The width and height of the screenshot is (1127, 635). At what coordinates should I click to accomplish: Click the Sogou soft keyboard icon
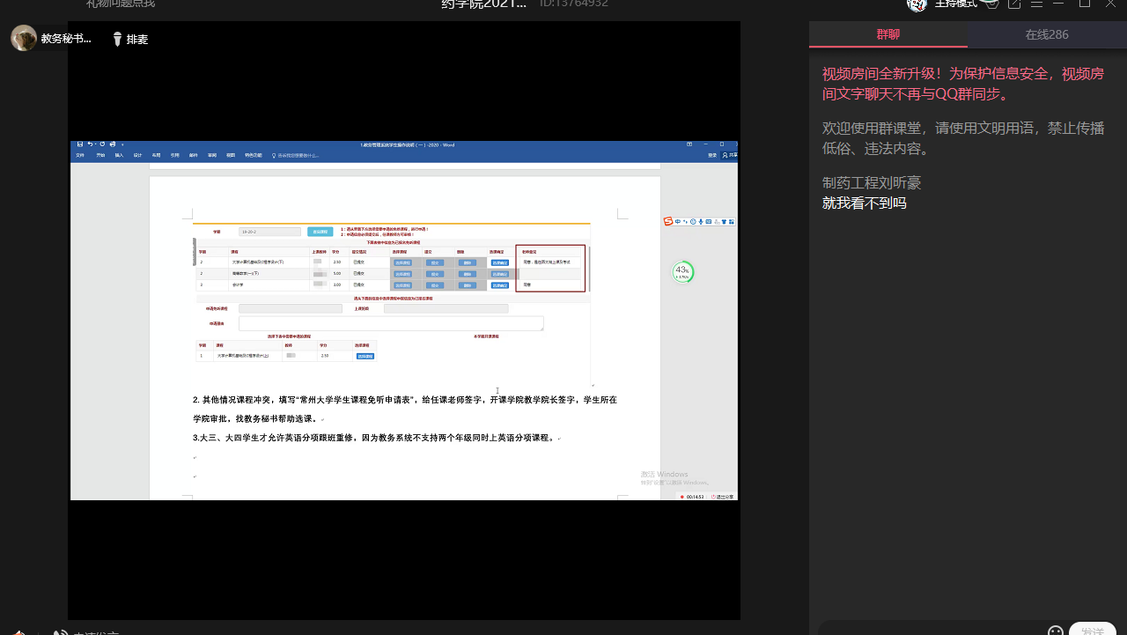709,221
